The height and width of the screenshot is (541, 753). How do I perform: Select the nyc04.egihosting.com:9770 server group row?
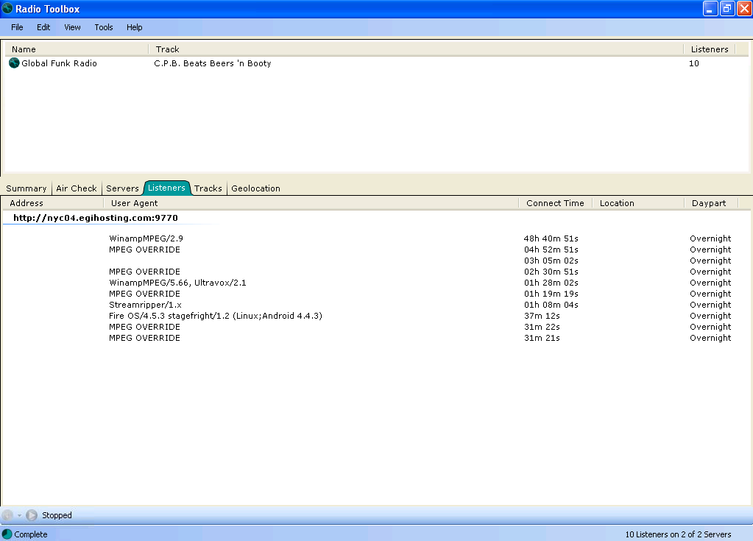pyautogui.click(x=96, y=218)
